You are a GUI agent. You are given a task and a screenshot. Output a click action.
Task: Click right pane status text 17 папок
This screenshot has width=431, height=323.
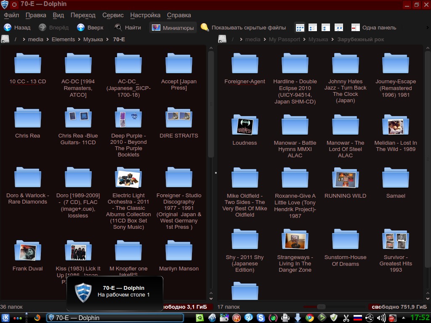[229, 307]
